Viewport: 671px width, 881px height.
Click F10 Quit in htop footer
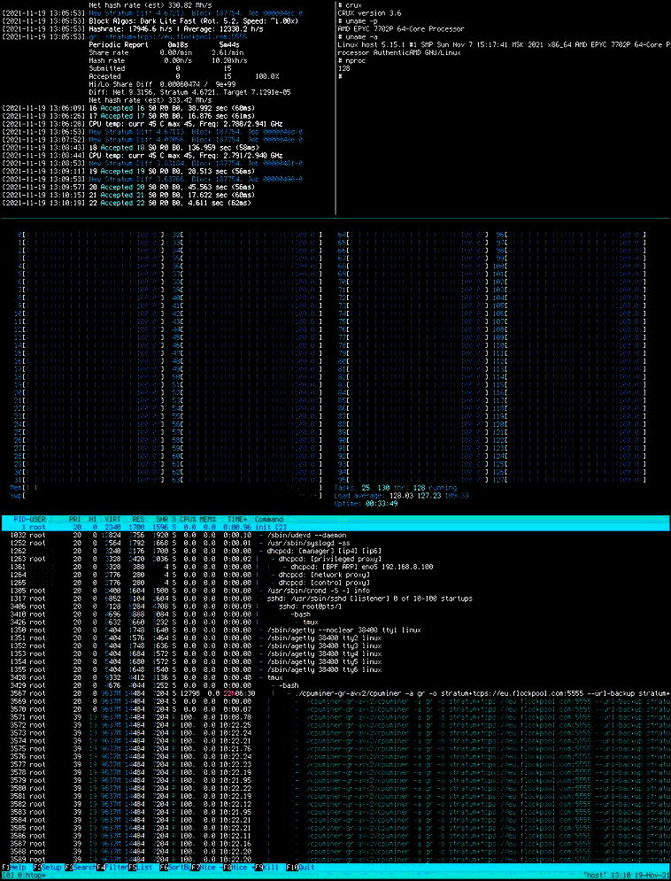300,868
